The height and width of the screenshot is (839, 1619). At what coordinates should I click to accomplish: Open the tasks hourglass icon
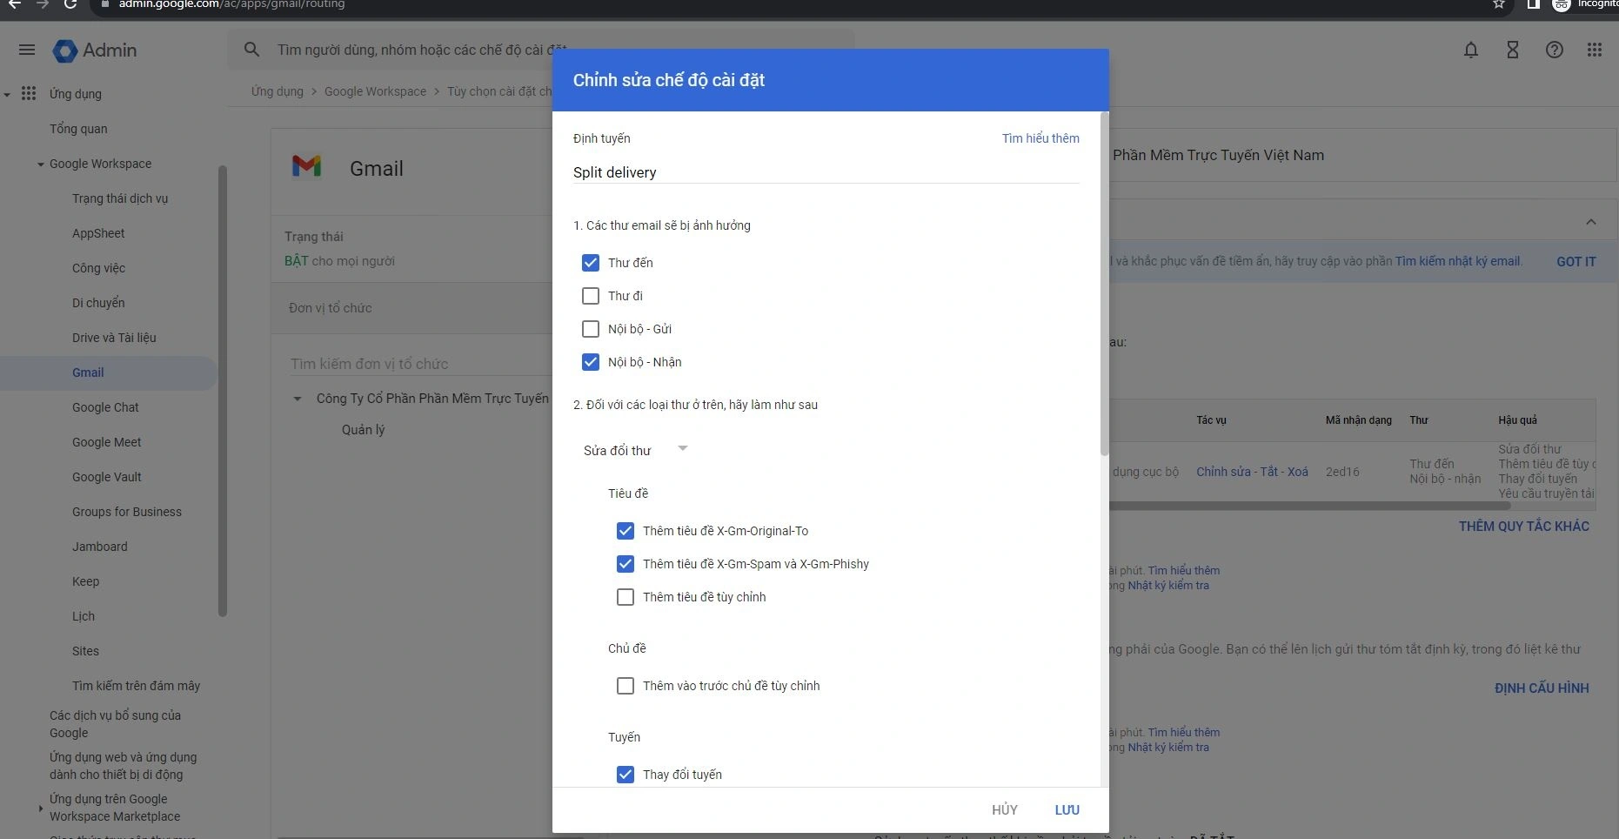click(1513, 50)
